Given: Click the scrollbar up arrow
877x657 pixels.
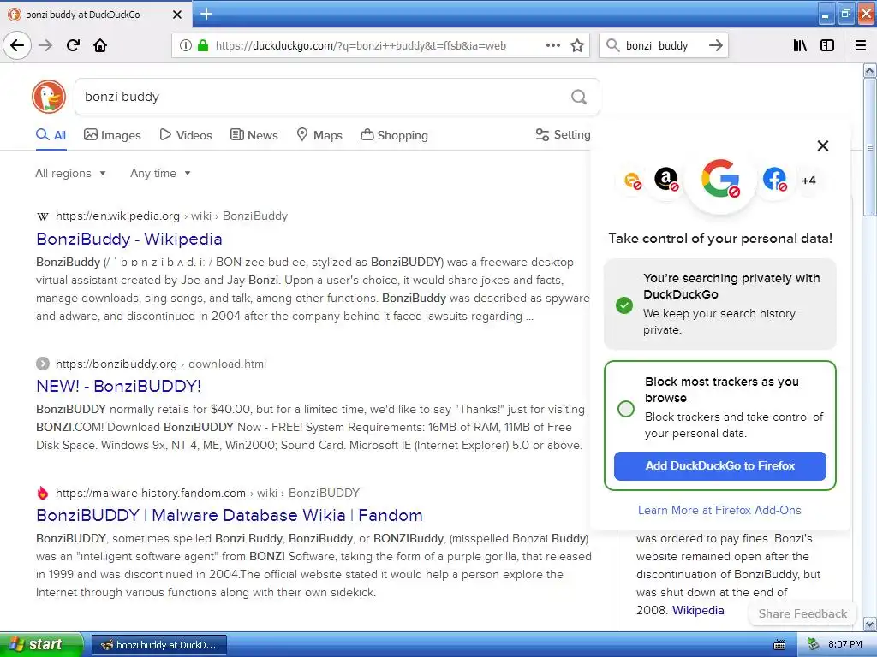Looking at the screenshot, I should click(x=870, y=70).
